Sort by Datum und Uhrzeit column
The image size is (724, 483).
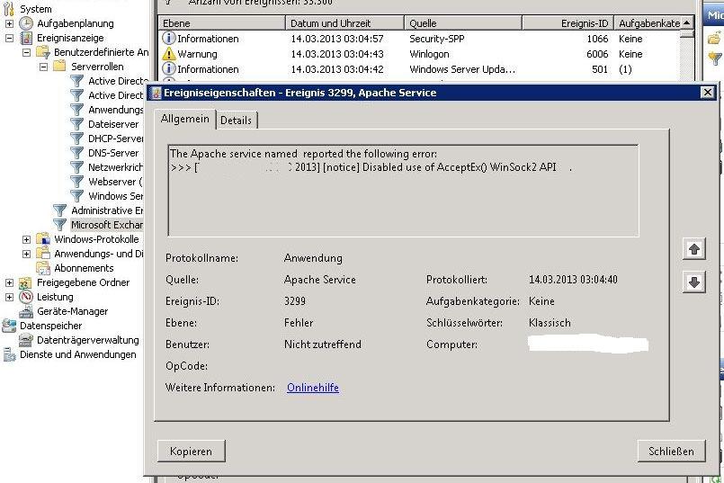pos(344,23)
